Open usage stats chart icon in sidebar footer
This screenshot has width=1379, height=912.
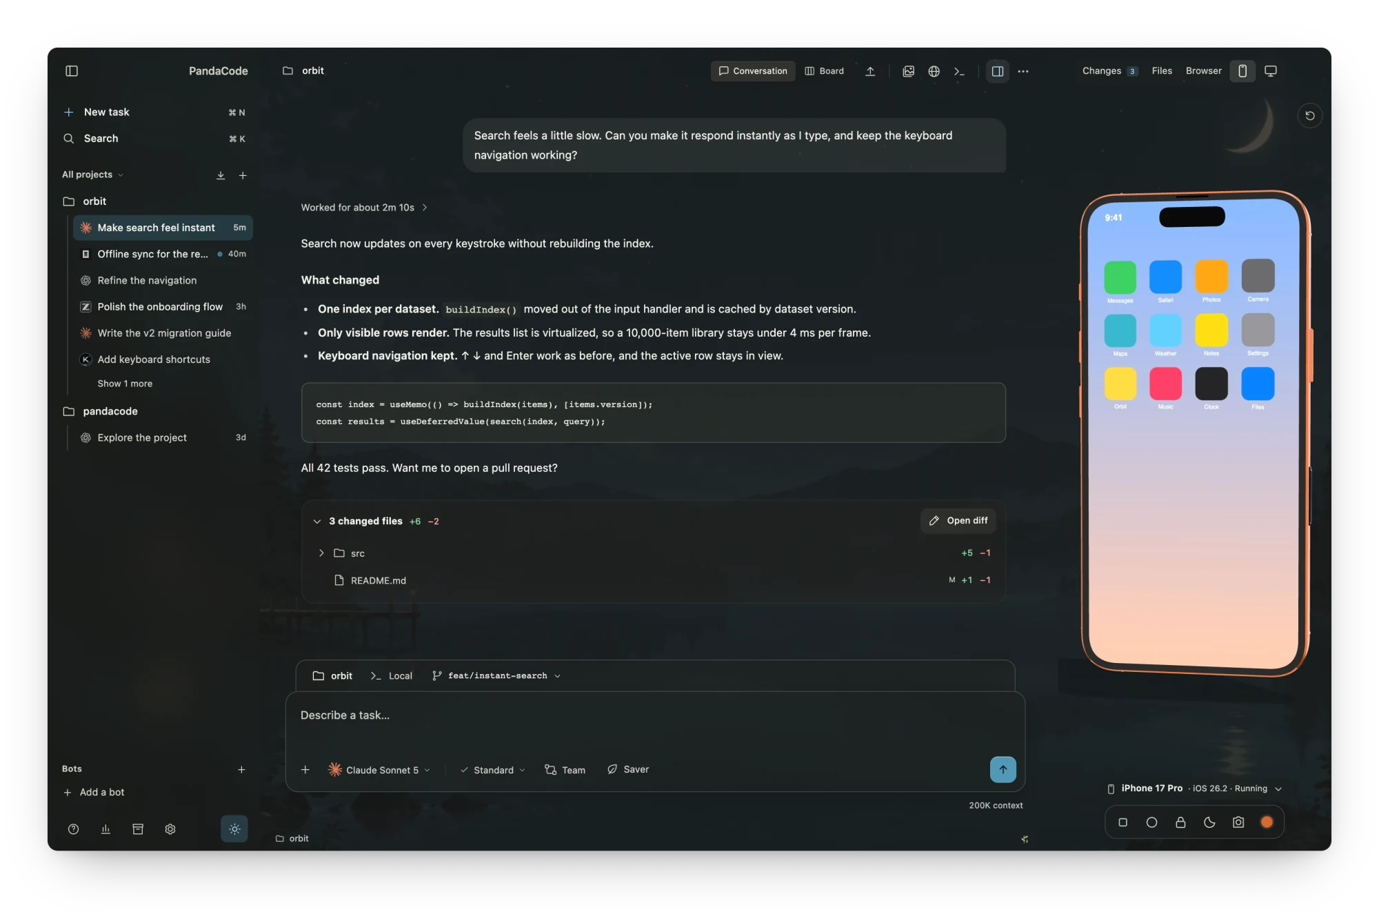(105, 829)
